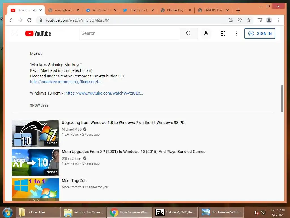Image resolution: width=290 pixels, height=218 pixels.
Task: Close the How to mak YouTube tab
Action: pos(40,10)
